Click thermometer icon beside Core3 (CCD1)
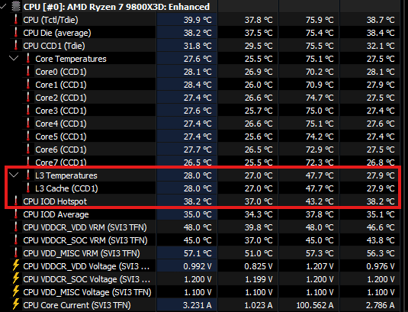This screenshot has height=312, width=408. [x=28, y=111]
